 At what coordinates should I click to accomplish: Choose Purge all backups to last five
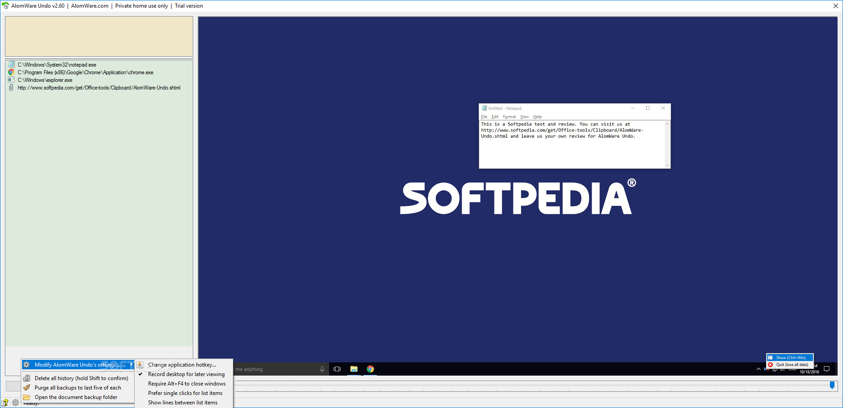click(x=78, y=388)
